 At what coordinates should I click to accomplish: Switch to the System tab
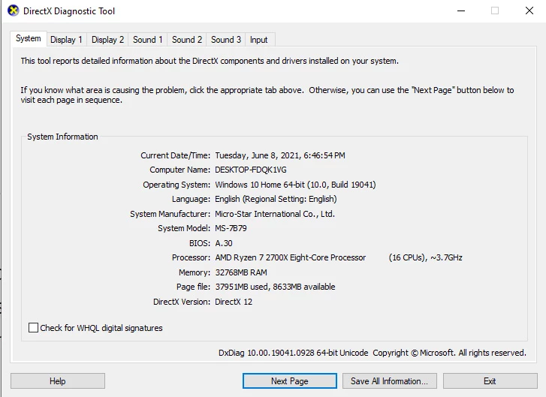click(29, 38)
